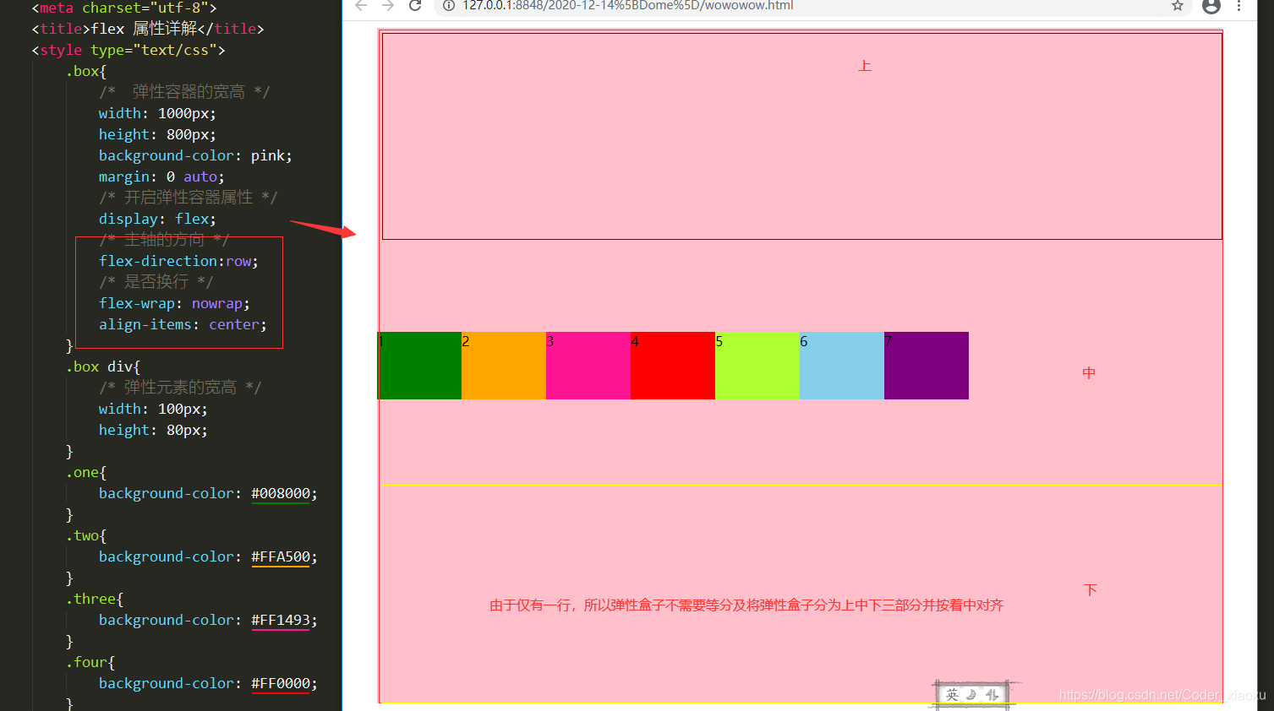Click the '.three{' selector line
This screenshot has height=711, width=1274.
tap(95, 599)
